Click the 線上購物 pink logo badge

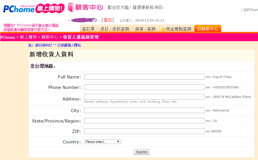[x=50, y=8]
